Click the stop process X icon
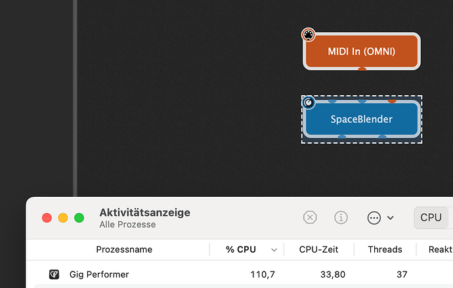 (x=310, y=217)
